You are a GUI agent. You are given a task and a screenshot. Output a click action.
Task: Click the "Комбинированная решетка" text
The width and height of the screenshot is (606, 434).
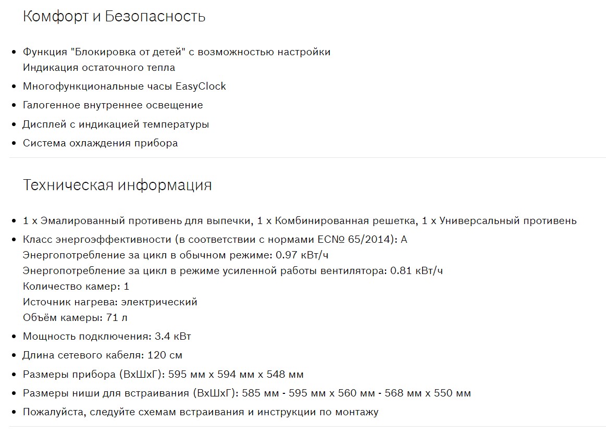pyautogui.click(x=345, y=221)
